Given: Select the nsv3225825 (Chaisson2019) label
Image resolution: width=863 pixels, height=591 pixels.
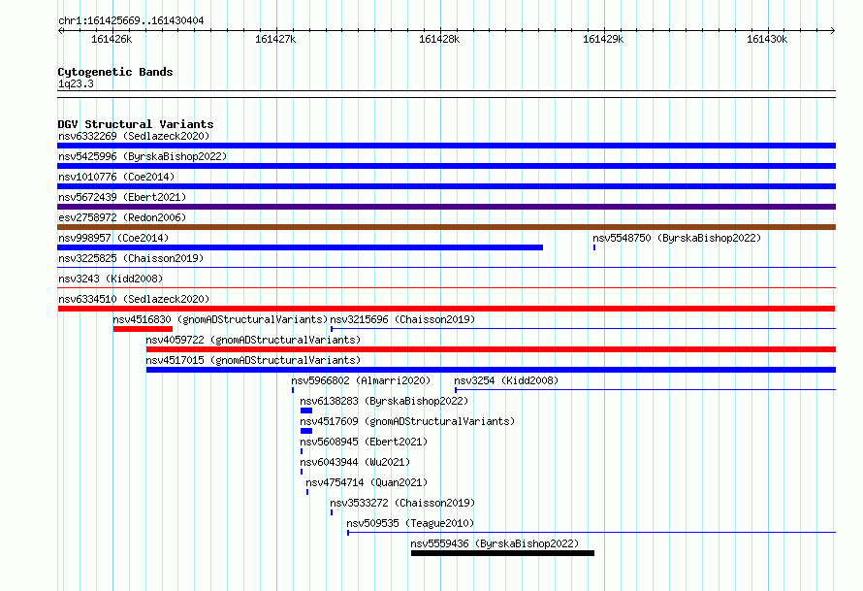Looking at the screenshot, I should [131, 258].
